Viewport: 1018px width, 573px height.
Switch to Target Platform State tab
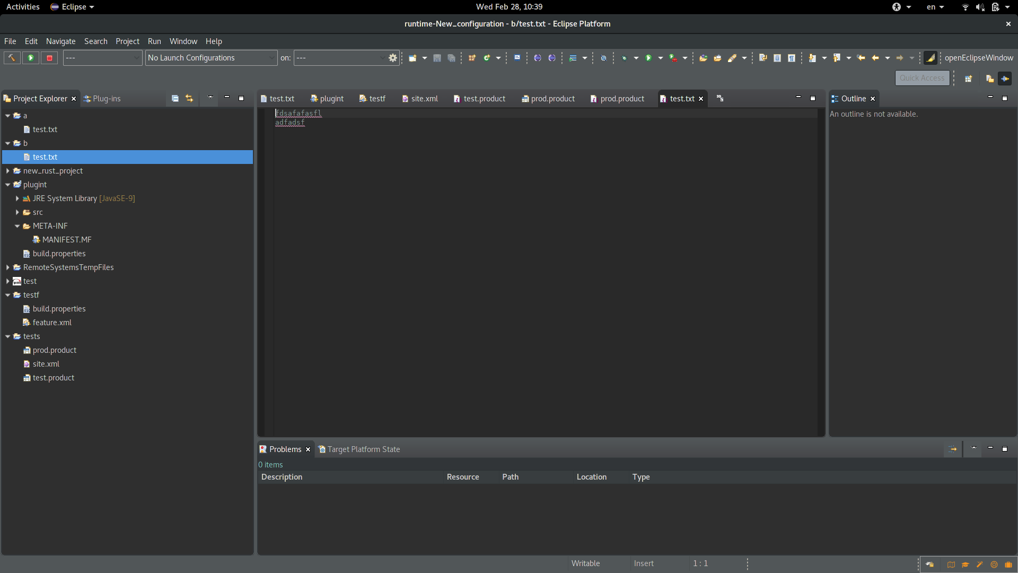coord(359,449)
